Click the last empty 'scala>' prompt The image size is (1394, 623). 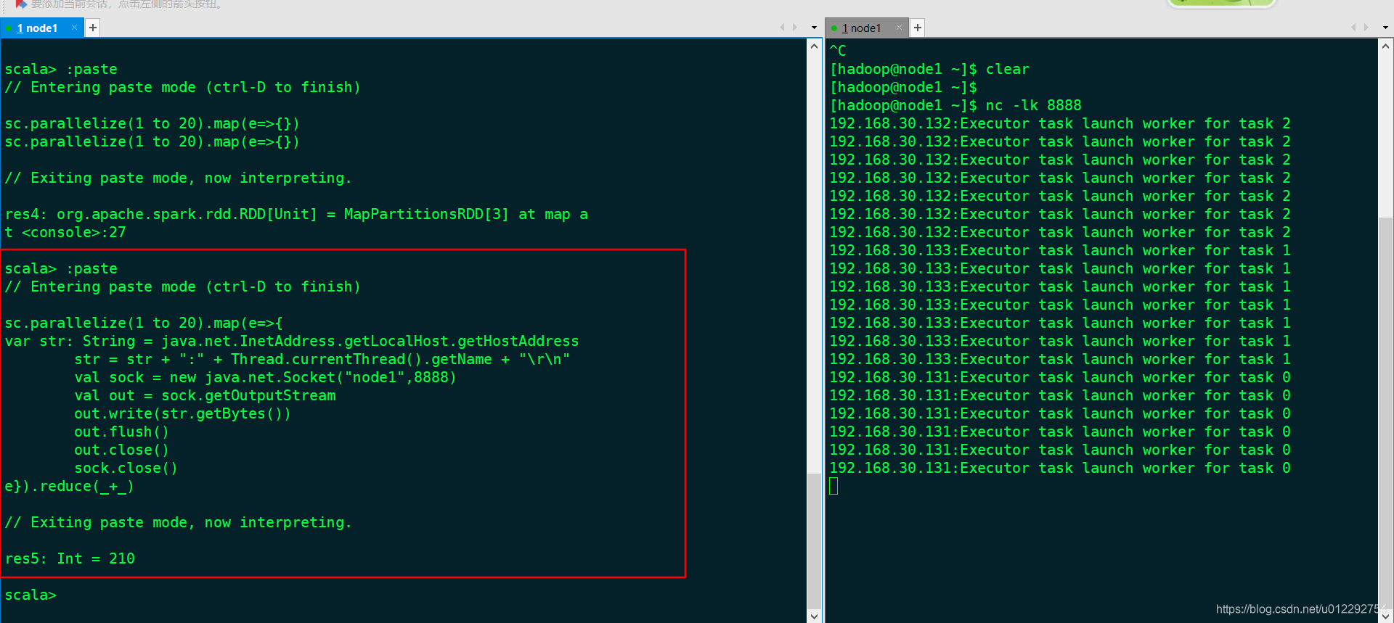[30, 595]
